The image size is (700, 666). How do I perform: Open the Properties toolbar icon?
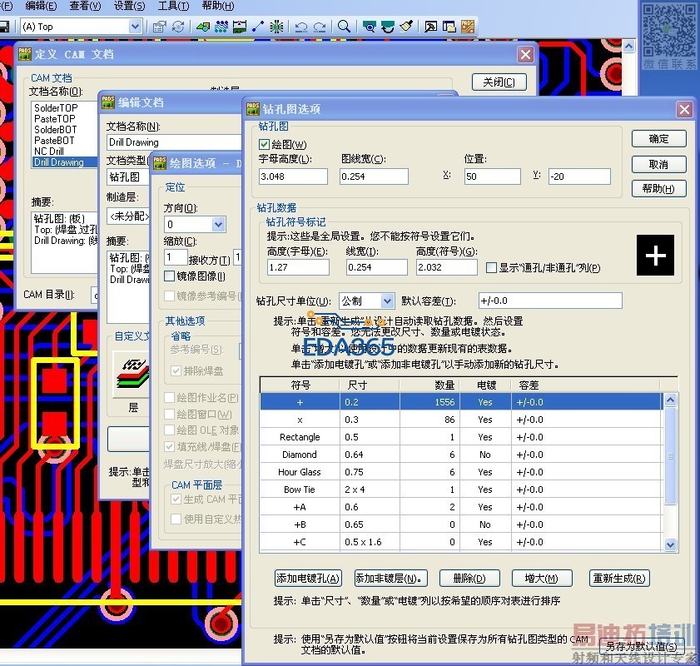click(159, 27)
